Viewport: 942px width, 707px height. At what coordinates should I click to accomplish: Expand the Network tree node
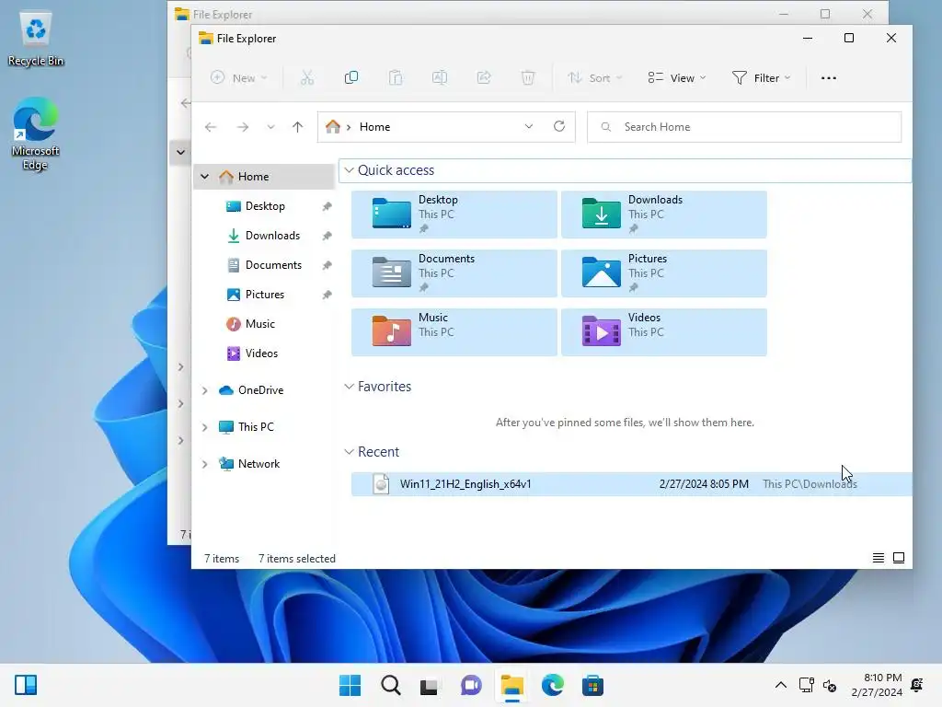pos(205,464)
